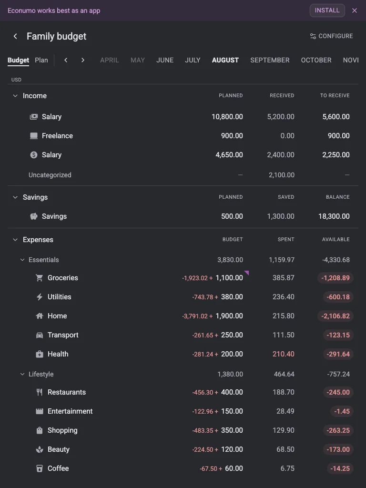Click the banknote icon of the 10,800.00 Salary row
The height and width of the screenshot is (488, 366).
(x=34, y=117)
